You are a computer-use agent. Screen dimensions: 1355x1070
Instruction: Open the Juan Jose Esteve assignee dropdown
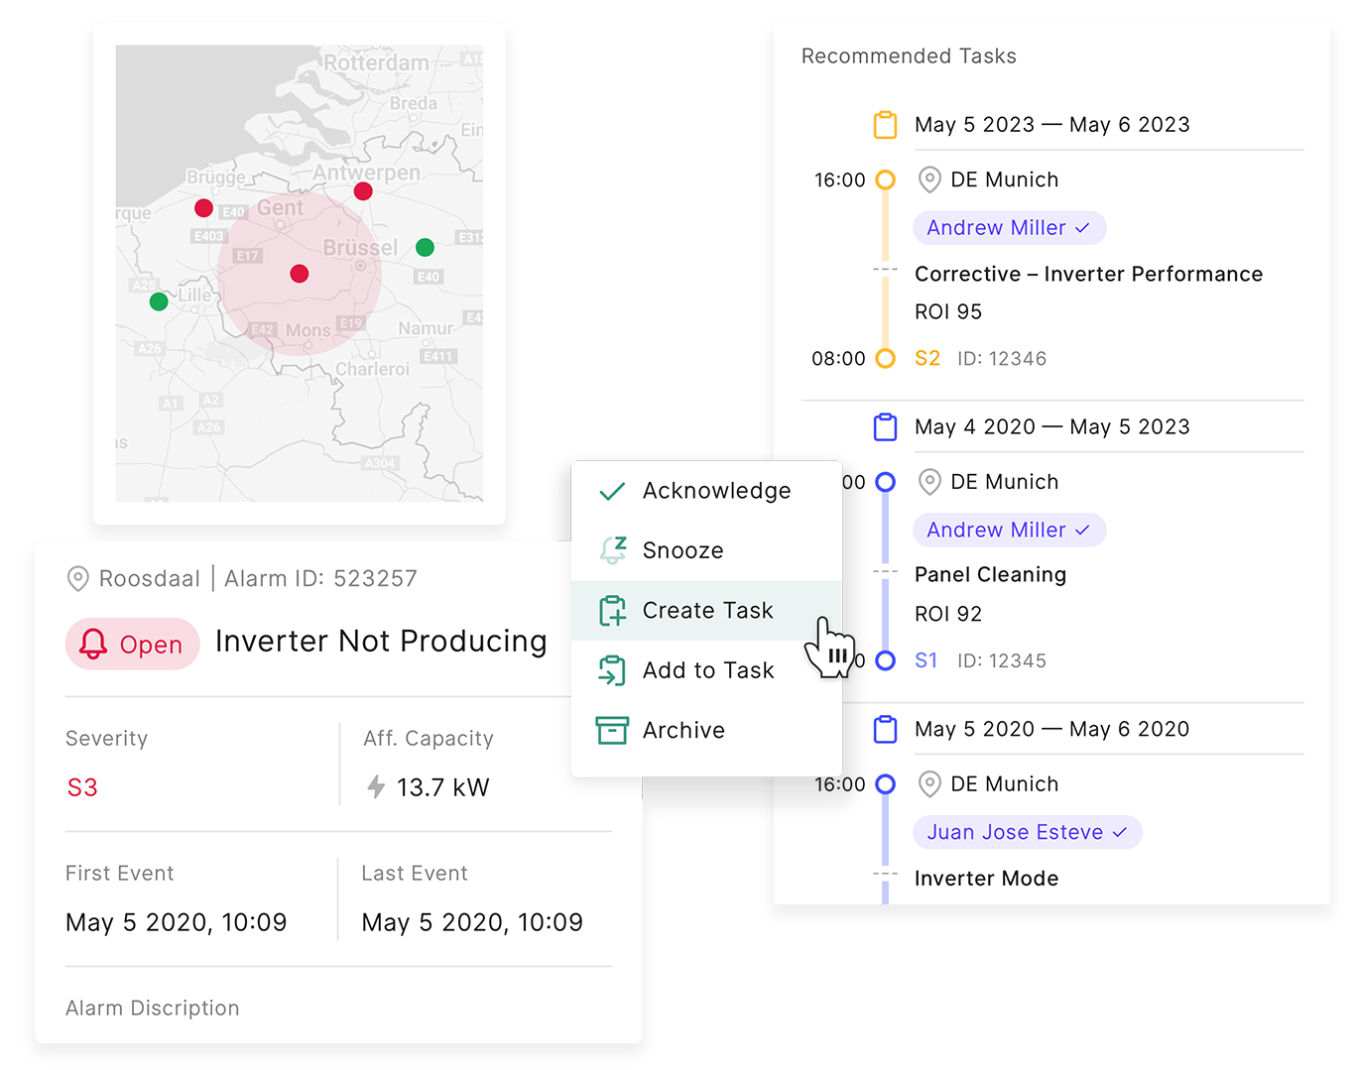coord(1027,833)
